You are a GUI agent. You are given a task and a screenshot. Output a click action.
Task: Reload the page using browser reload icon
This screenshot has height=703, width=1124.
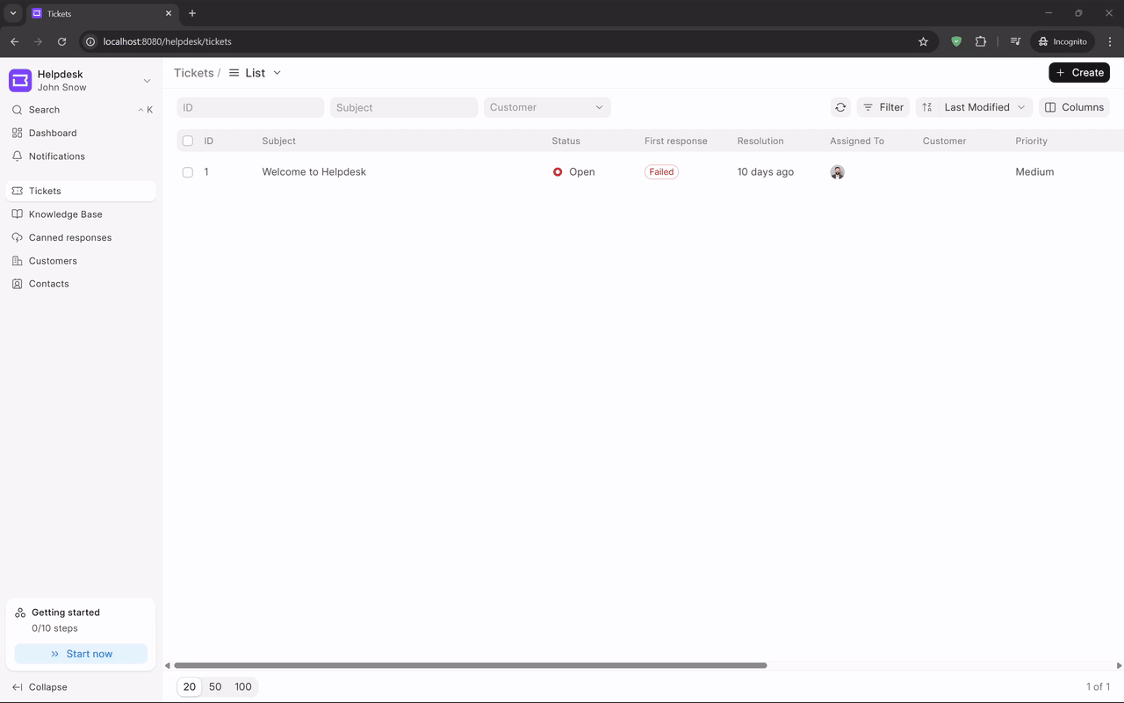coord(61,41)
